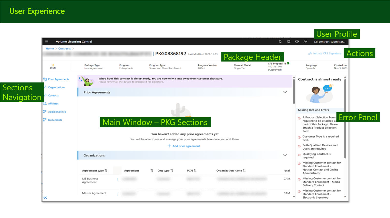390x218 pixels.
Task: Click Add prior agreement
Action: 184,146
